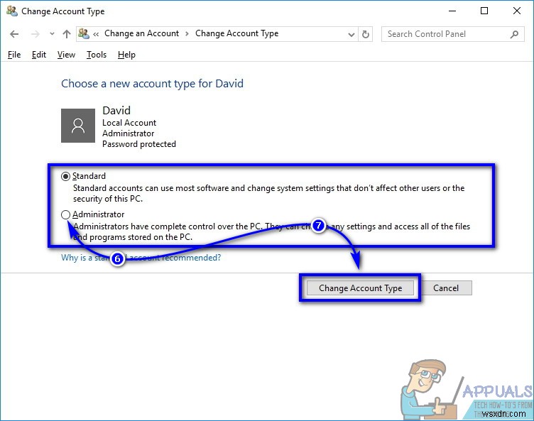The height and width of the screenshot is (421, 534).
Task: Go back with the Back arrow
Action: [x=14, y=34]
